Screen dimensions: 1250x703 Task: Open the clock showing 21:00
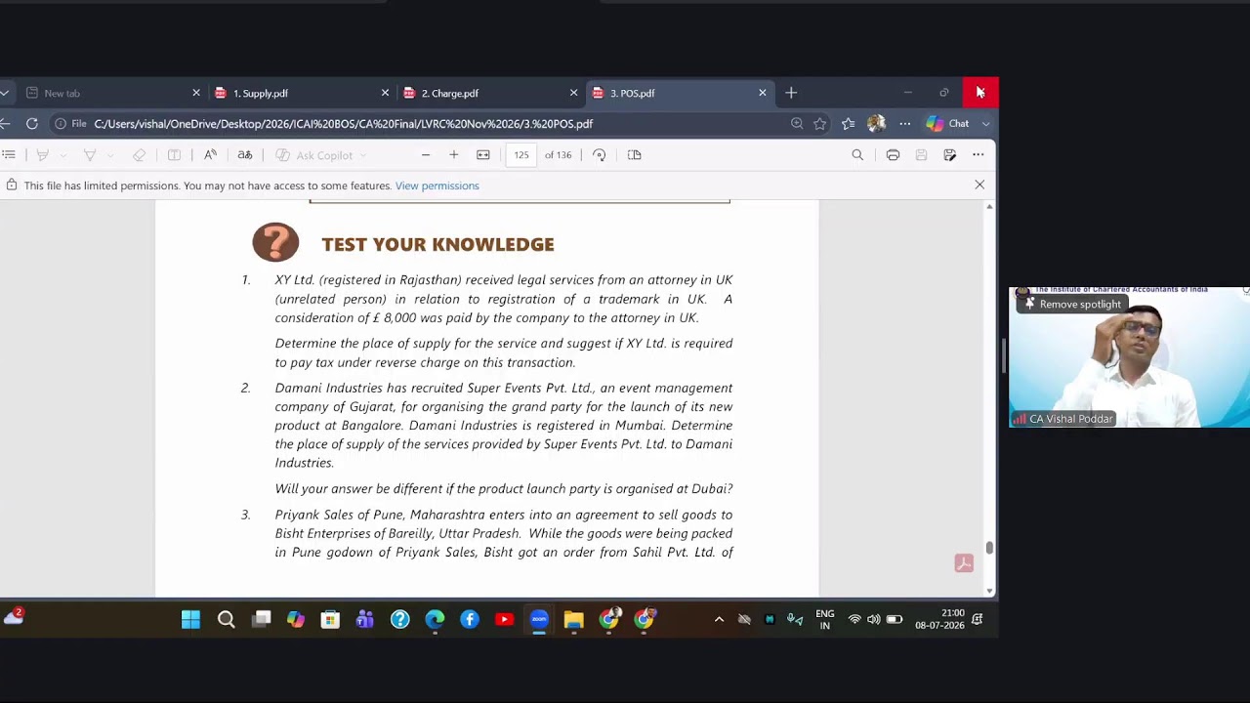point(939,619)
